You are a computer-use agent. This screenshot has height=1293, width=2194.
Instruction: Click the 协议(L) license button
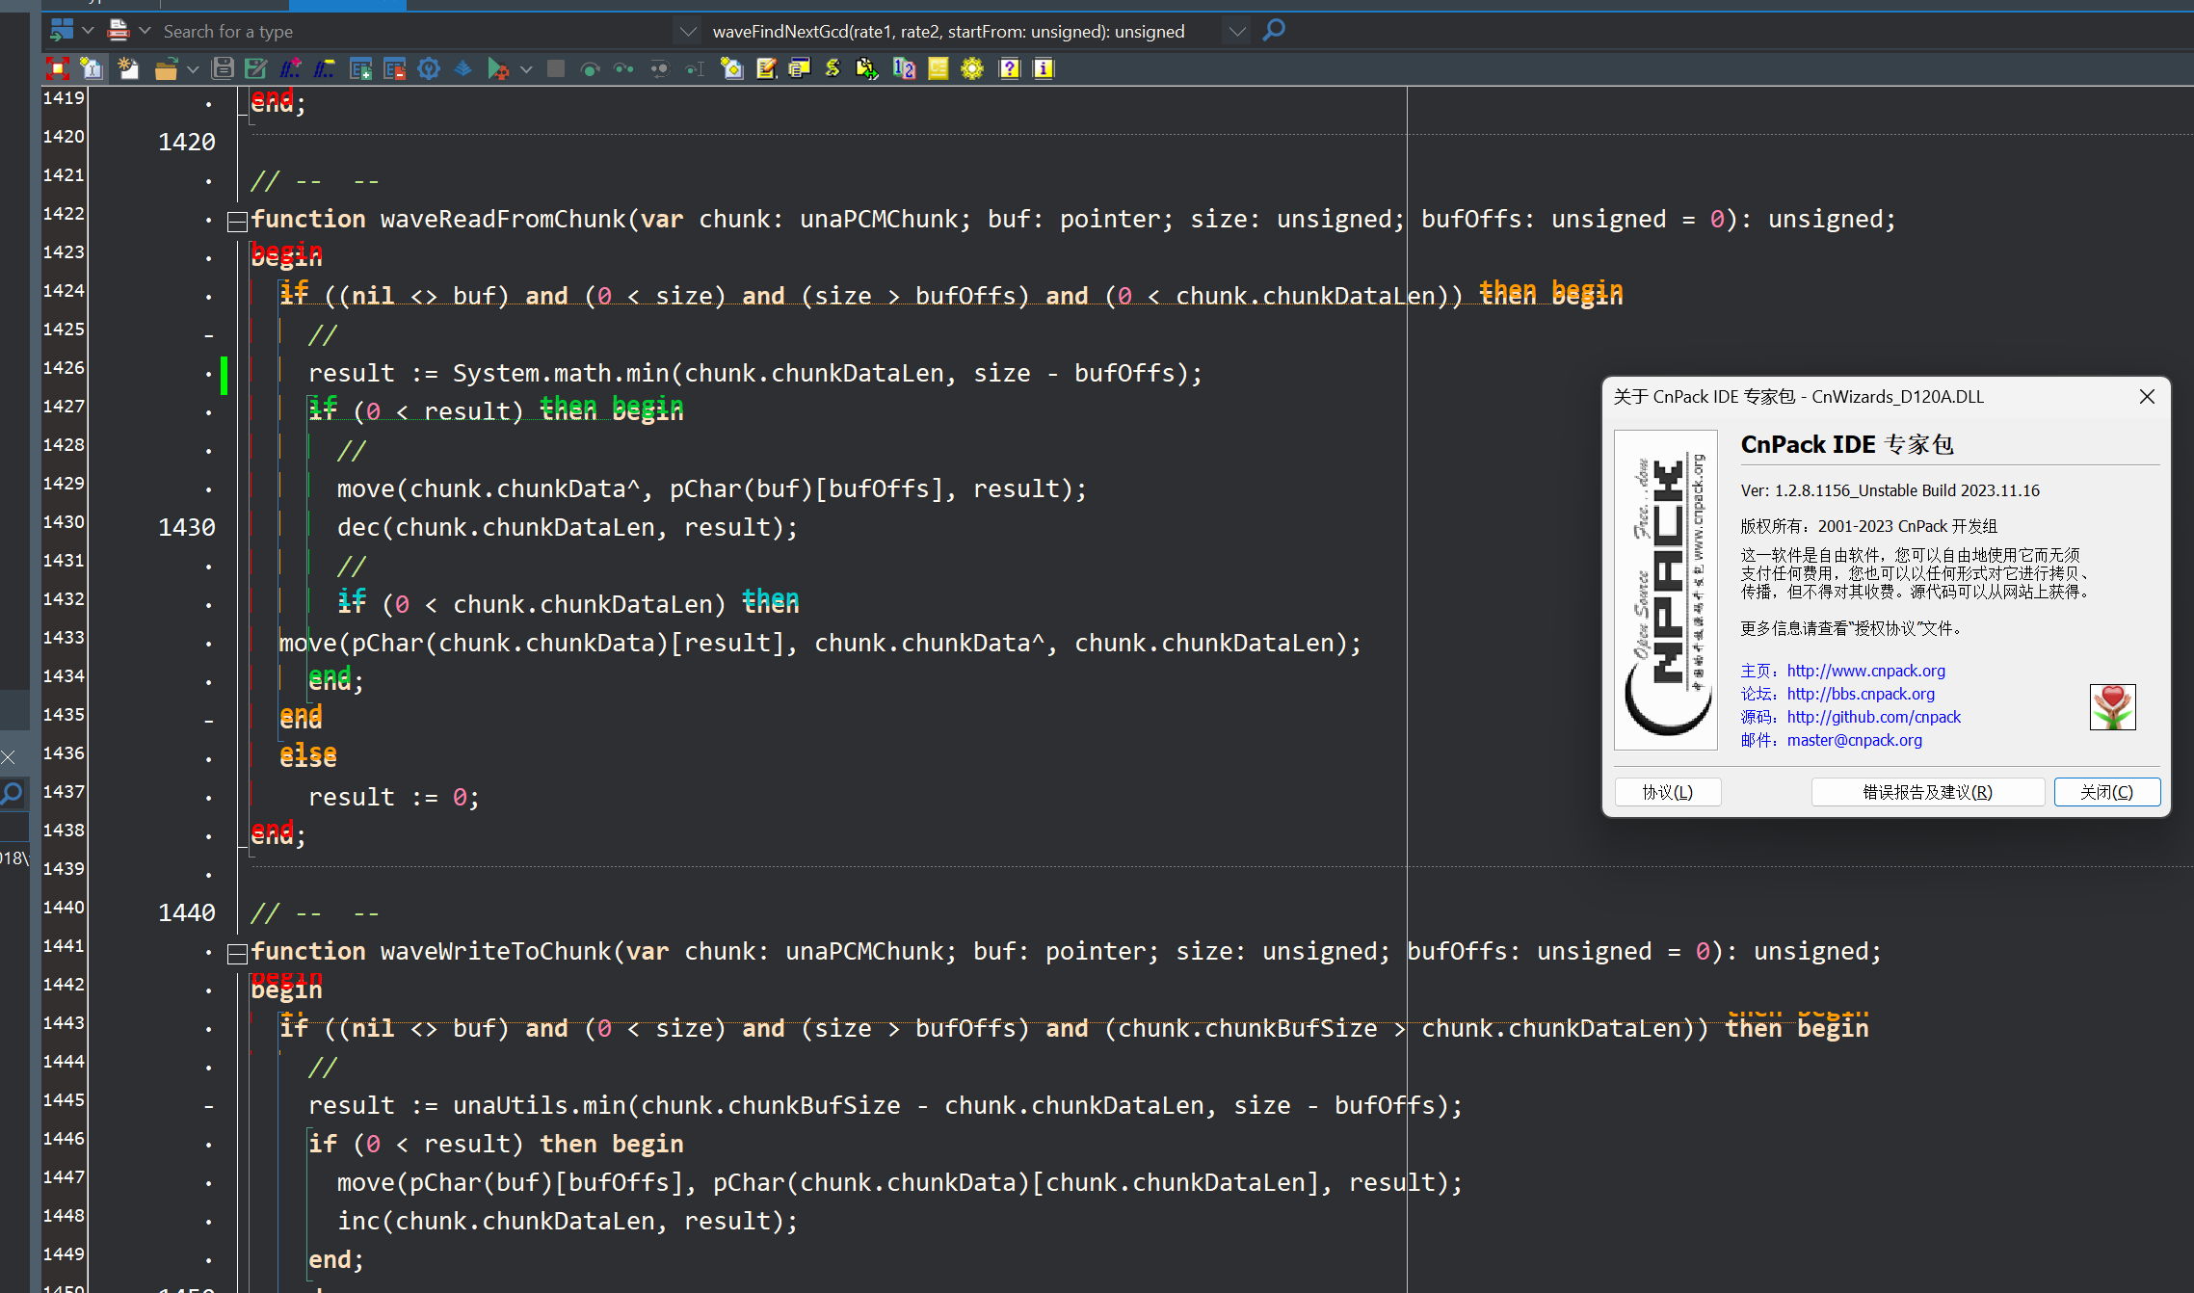[x=1668, y=792]
